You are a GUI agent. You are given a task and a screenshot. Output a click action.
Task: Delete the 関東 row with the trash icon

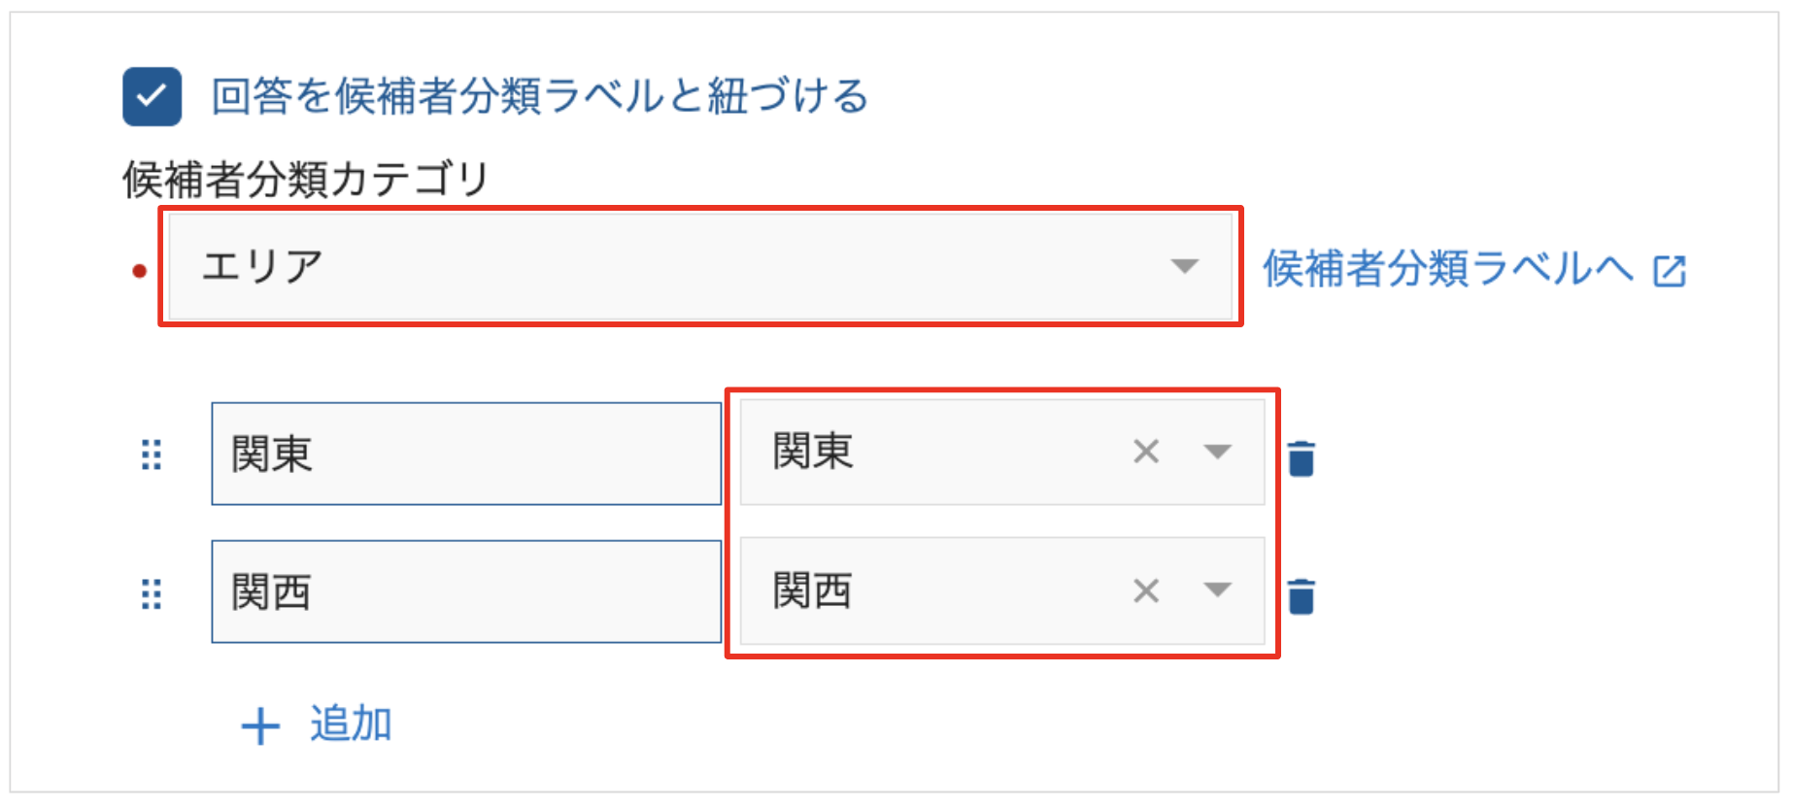point(1302,458)
